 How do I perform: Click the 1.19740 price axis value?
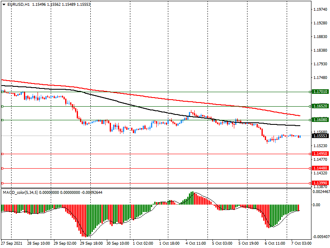click(x=321, y=9)
